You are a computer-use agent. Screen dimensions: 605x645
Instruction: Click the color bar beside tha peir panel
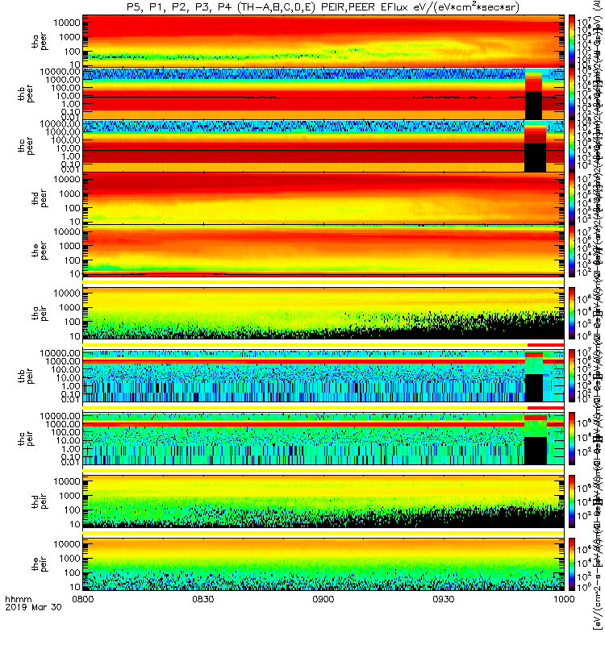pos(572,313)
